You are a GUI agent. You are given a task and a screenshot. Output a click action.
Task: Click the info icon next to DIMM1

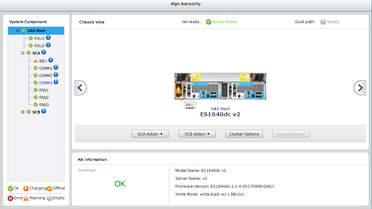56,68
